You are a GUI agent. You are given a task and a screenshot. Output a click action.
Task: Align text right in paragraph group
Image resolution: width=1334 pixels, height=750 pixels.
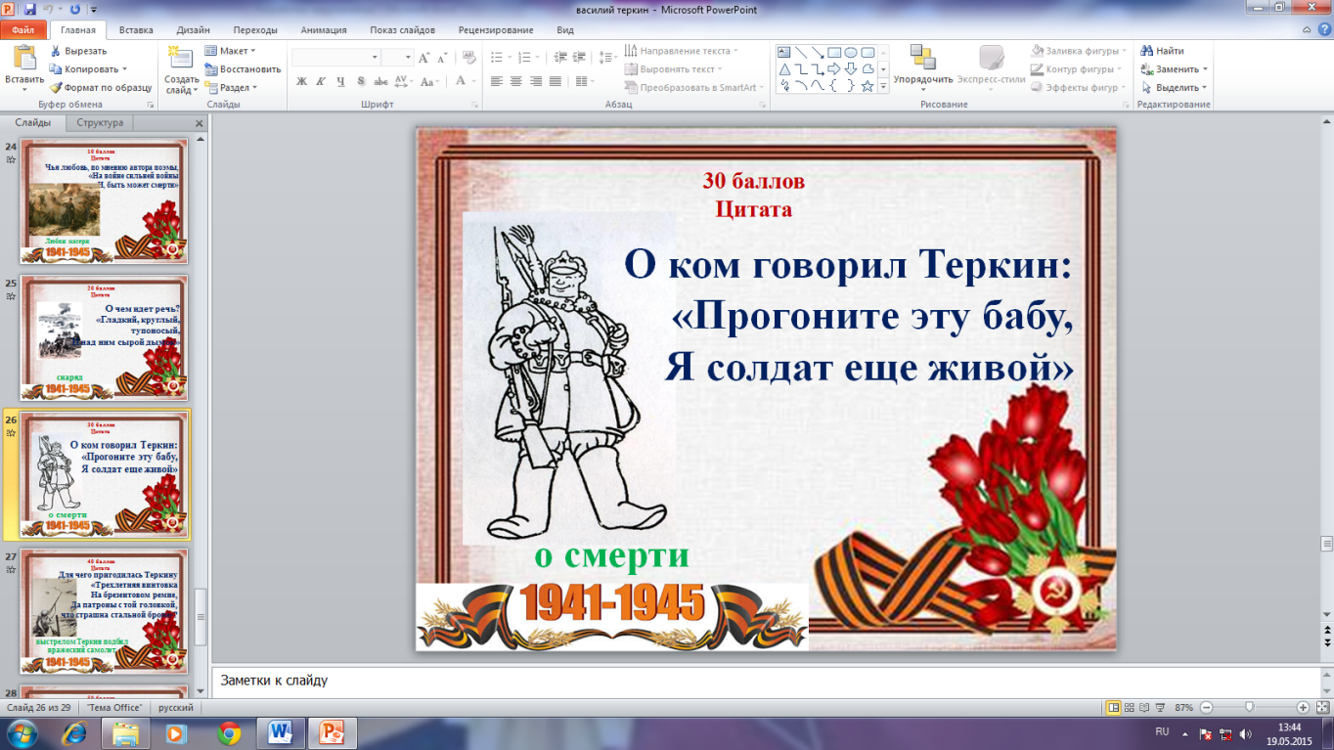(536, 82)
